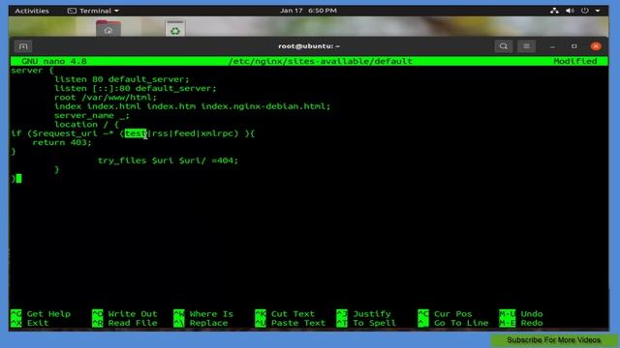620x348 pixels.
Task: Open the Terminal app menu
Action: click(x=93, y=11)
